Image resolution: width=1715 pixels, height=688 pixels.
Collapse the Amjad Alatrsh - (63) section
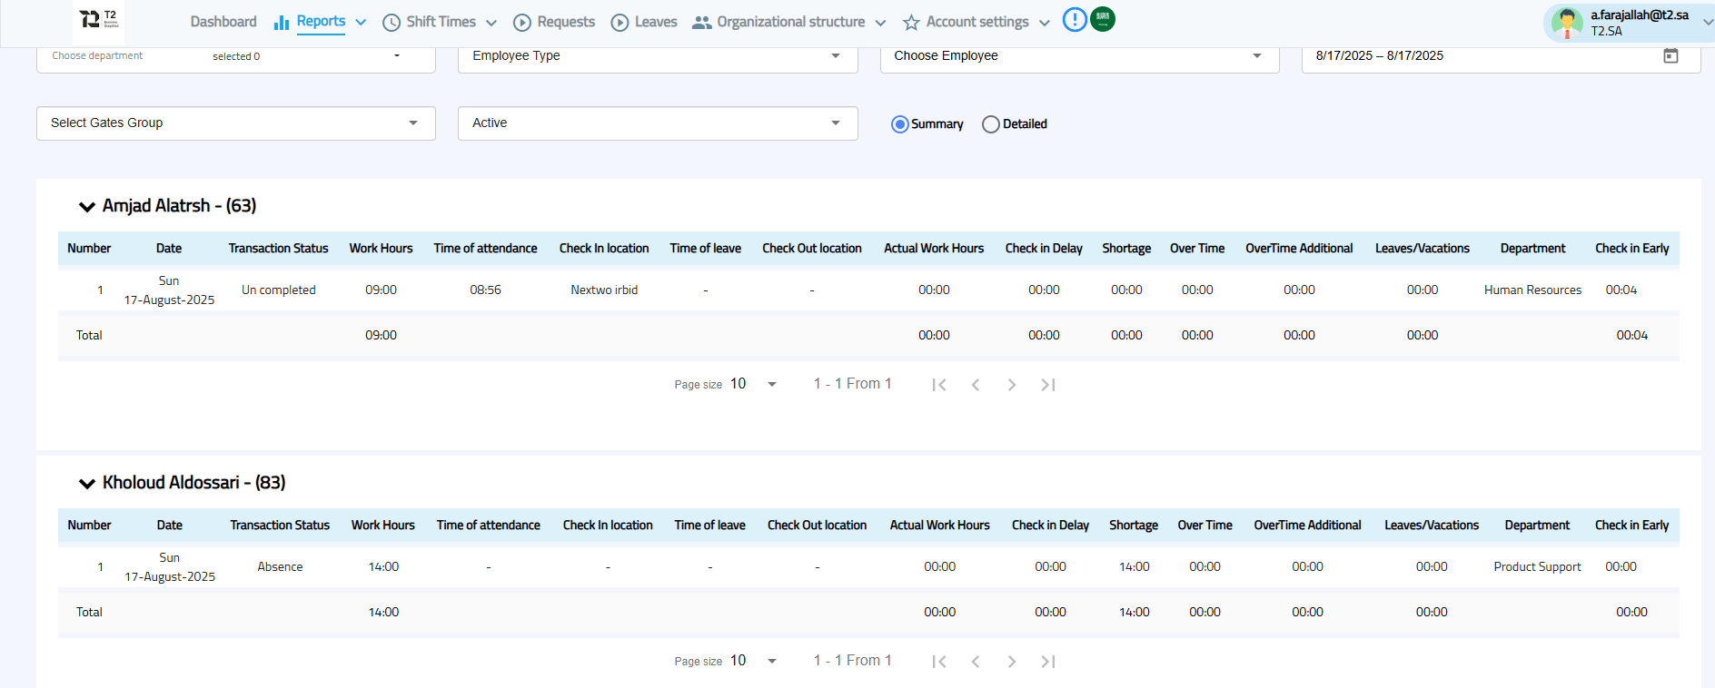click(87, 207)
